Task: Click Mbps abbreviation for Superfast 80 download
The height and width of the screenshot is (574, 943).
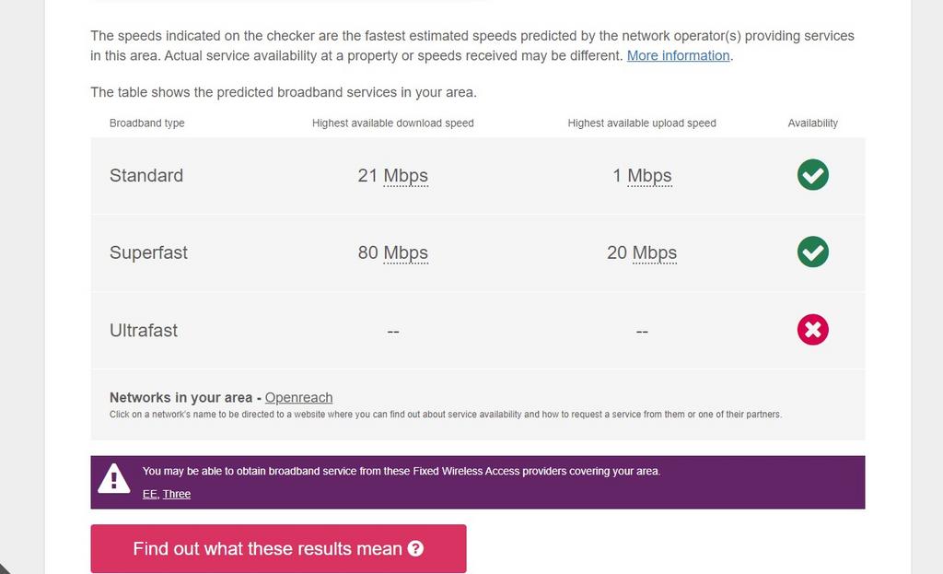Action: [406, 252]
